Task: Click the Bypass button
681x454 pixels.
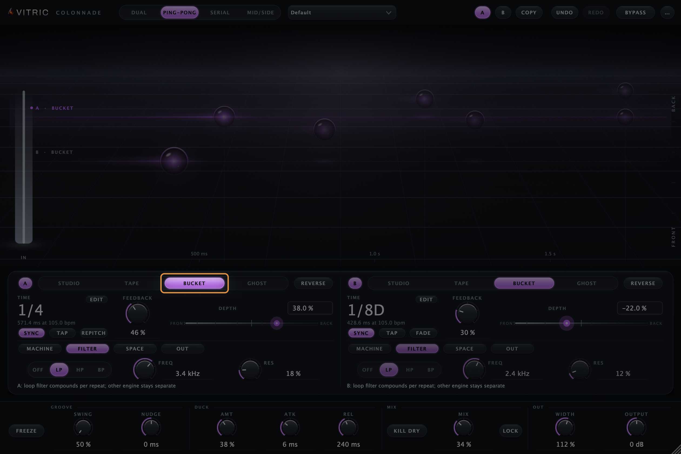Action: (635, 12)
